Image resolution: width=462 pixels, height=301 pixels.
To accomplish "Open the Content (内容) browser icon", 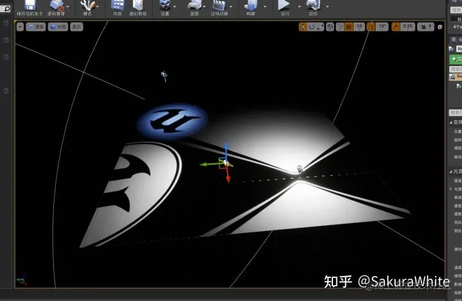I will (117, 4).
